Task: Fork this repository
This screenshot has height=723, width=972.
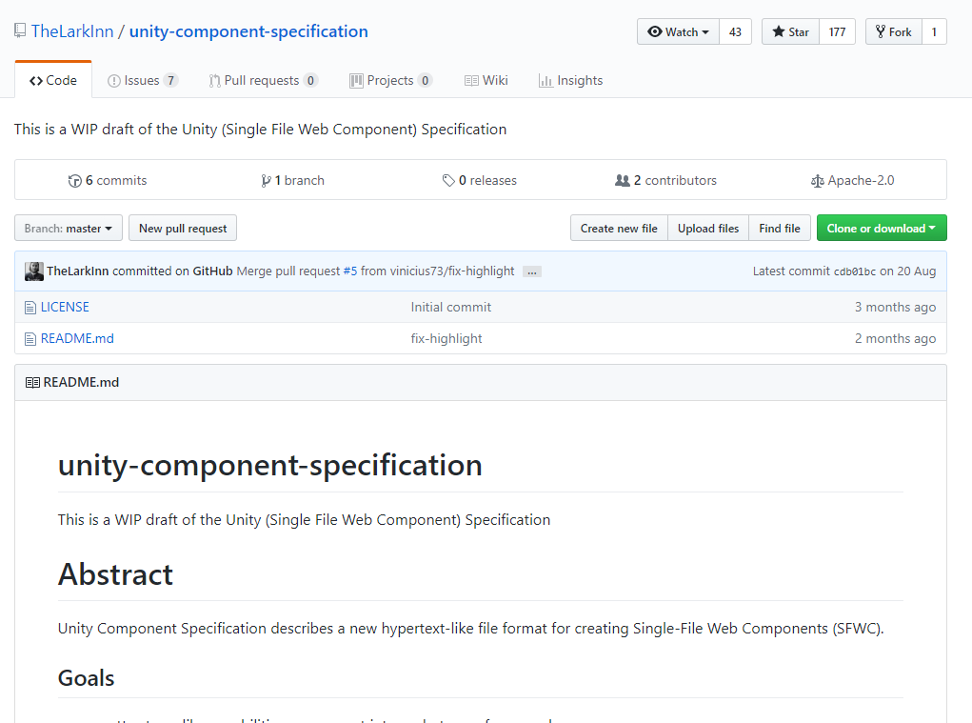Action: [x=893, y=31]
